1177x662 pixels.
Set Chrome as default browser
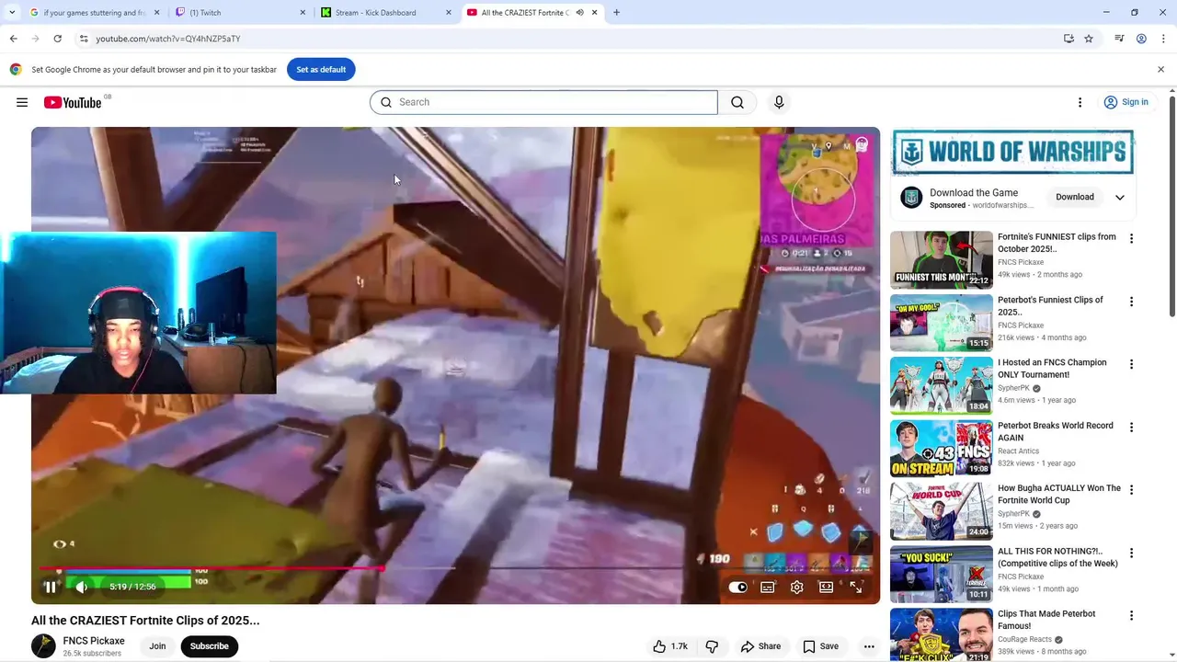pos(321,70)
